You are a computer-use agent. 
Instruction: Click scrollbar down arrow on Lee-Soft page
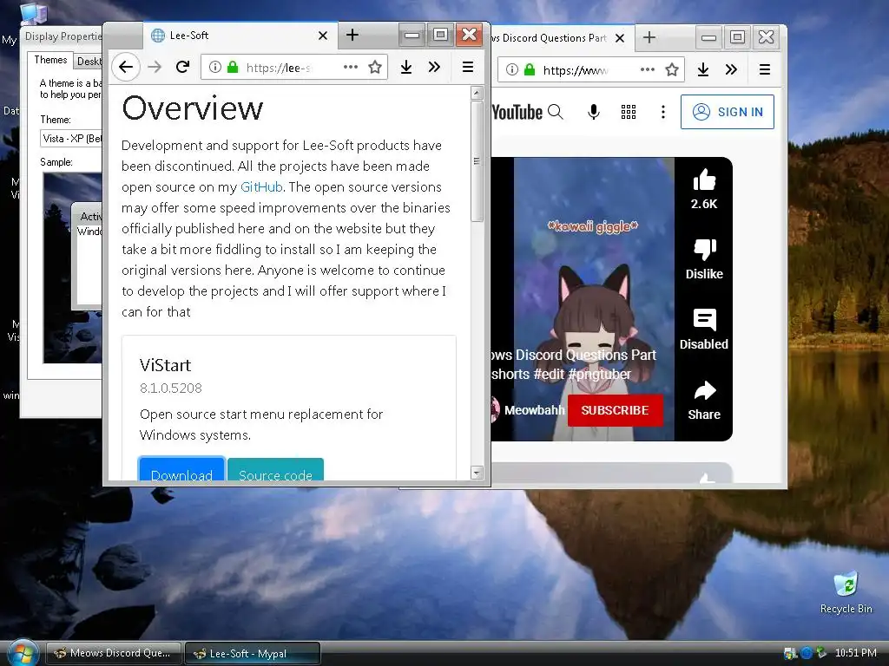(x=477, y=473)
